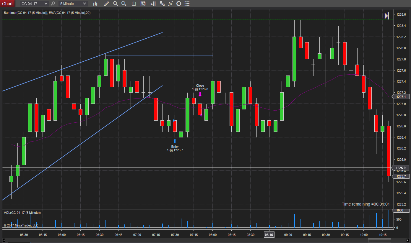
Task: Click the 1228.4 price axis label
Action: [401, 26]
